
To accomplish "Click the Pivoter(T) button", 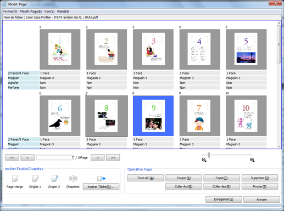I will 260,186.
